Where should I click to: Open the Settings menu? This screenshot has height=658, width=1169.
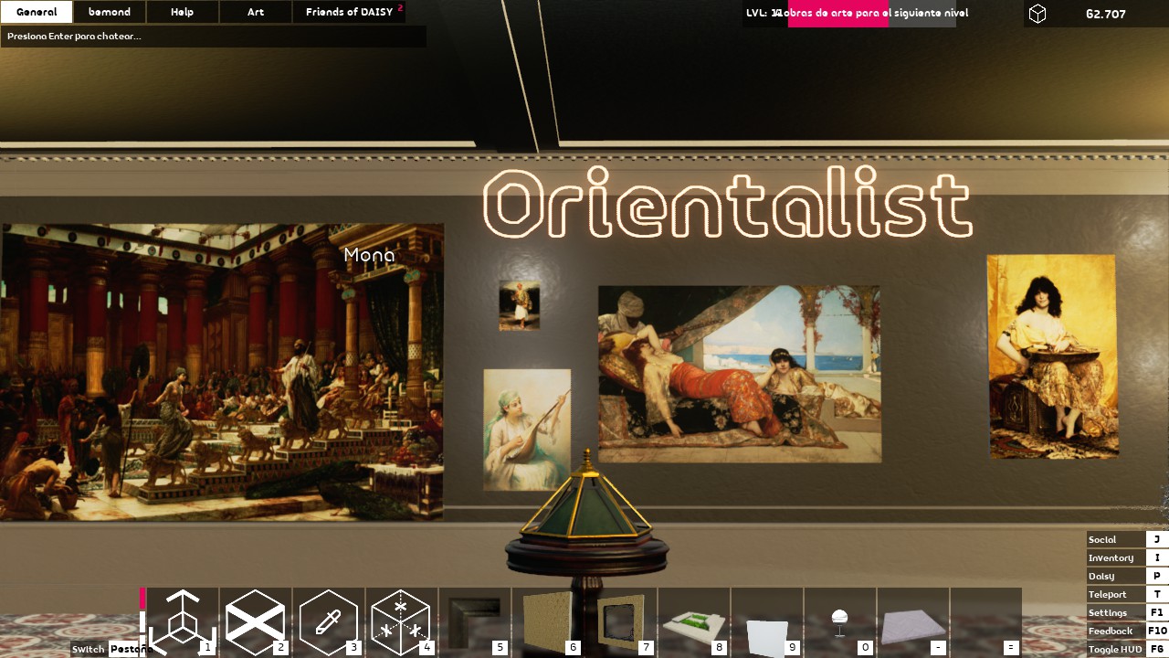[x=1128, y=612]
